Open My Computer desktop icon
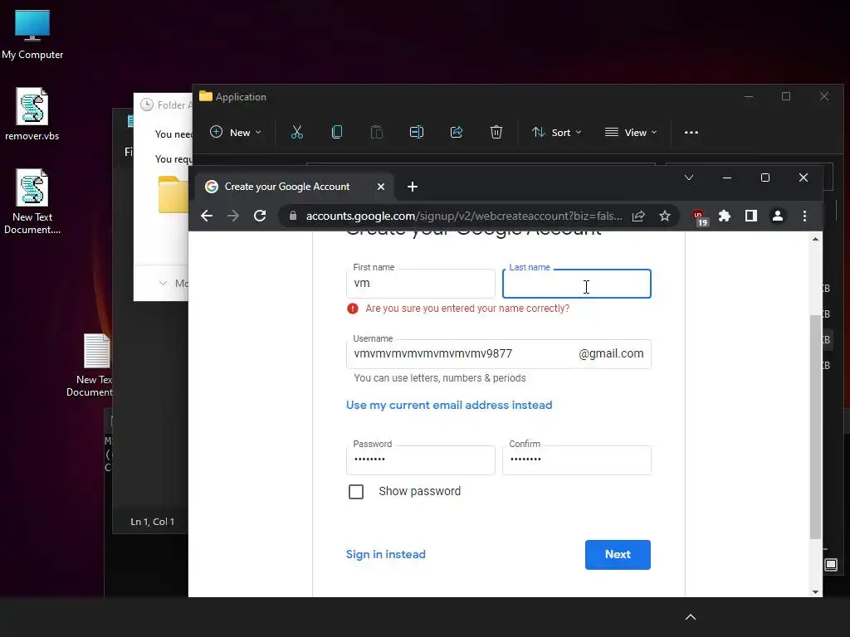 click(32, 35)
